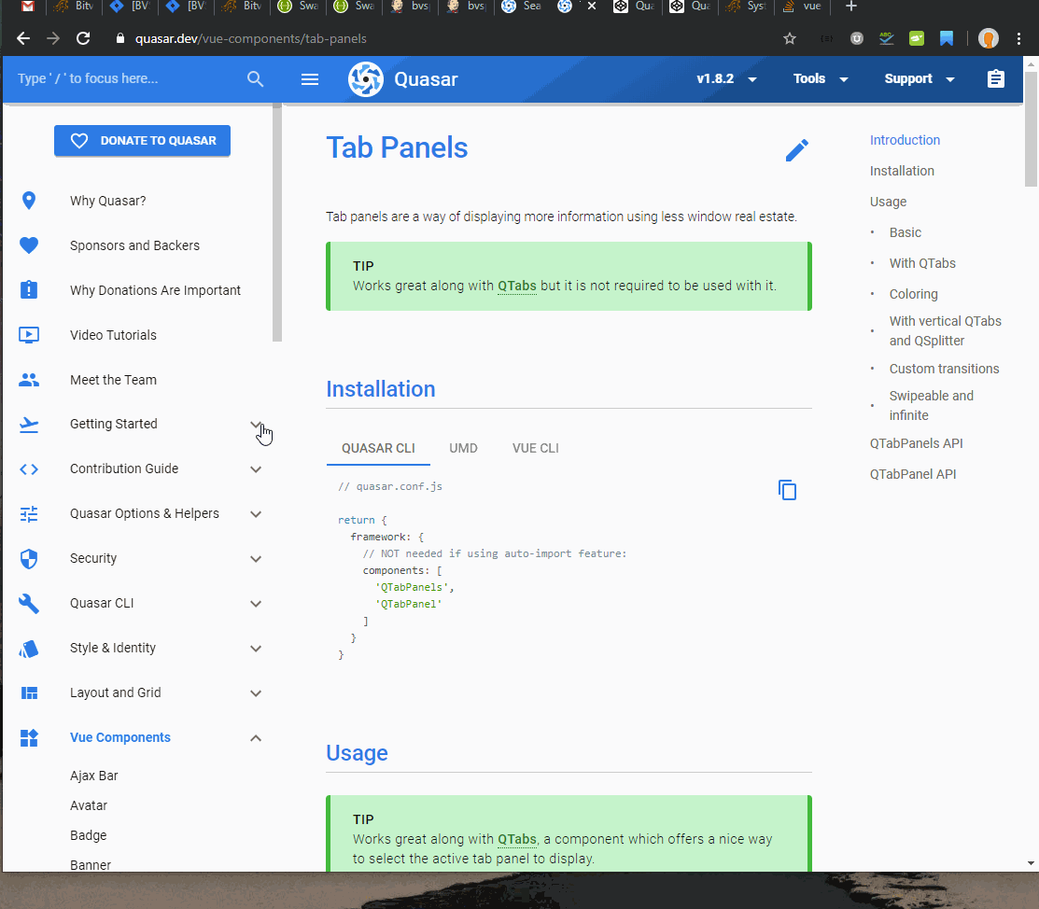Image resolution: width=1039 pixels, height=909 pixels.
Task: Click the Meet the Team people icon
Action: (29, 380)
